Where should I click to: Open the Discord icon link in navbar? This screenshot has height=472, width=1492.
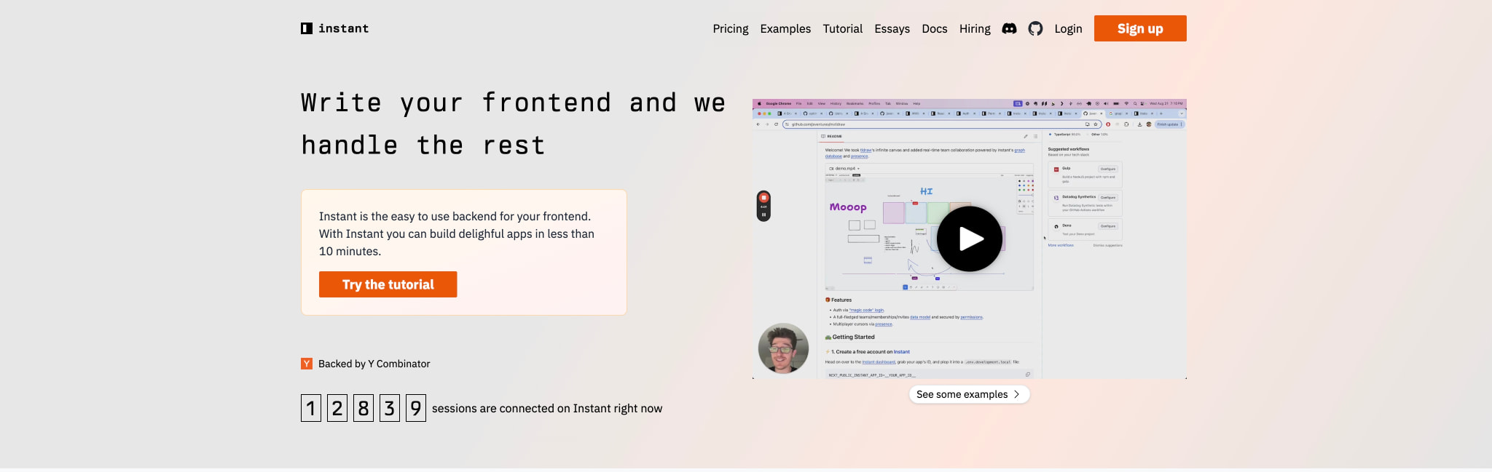[1009, 28]
